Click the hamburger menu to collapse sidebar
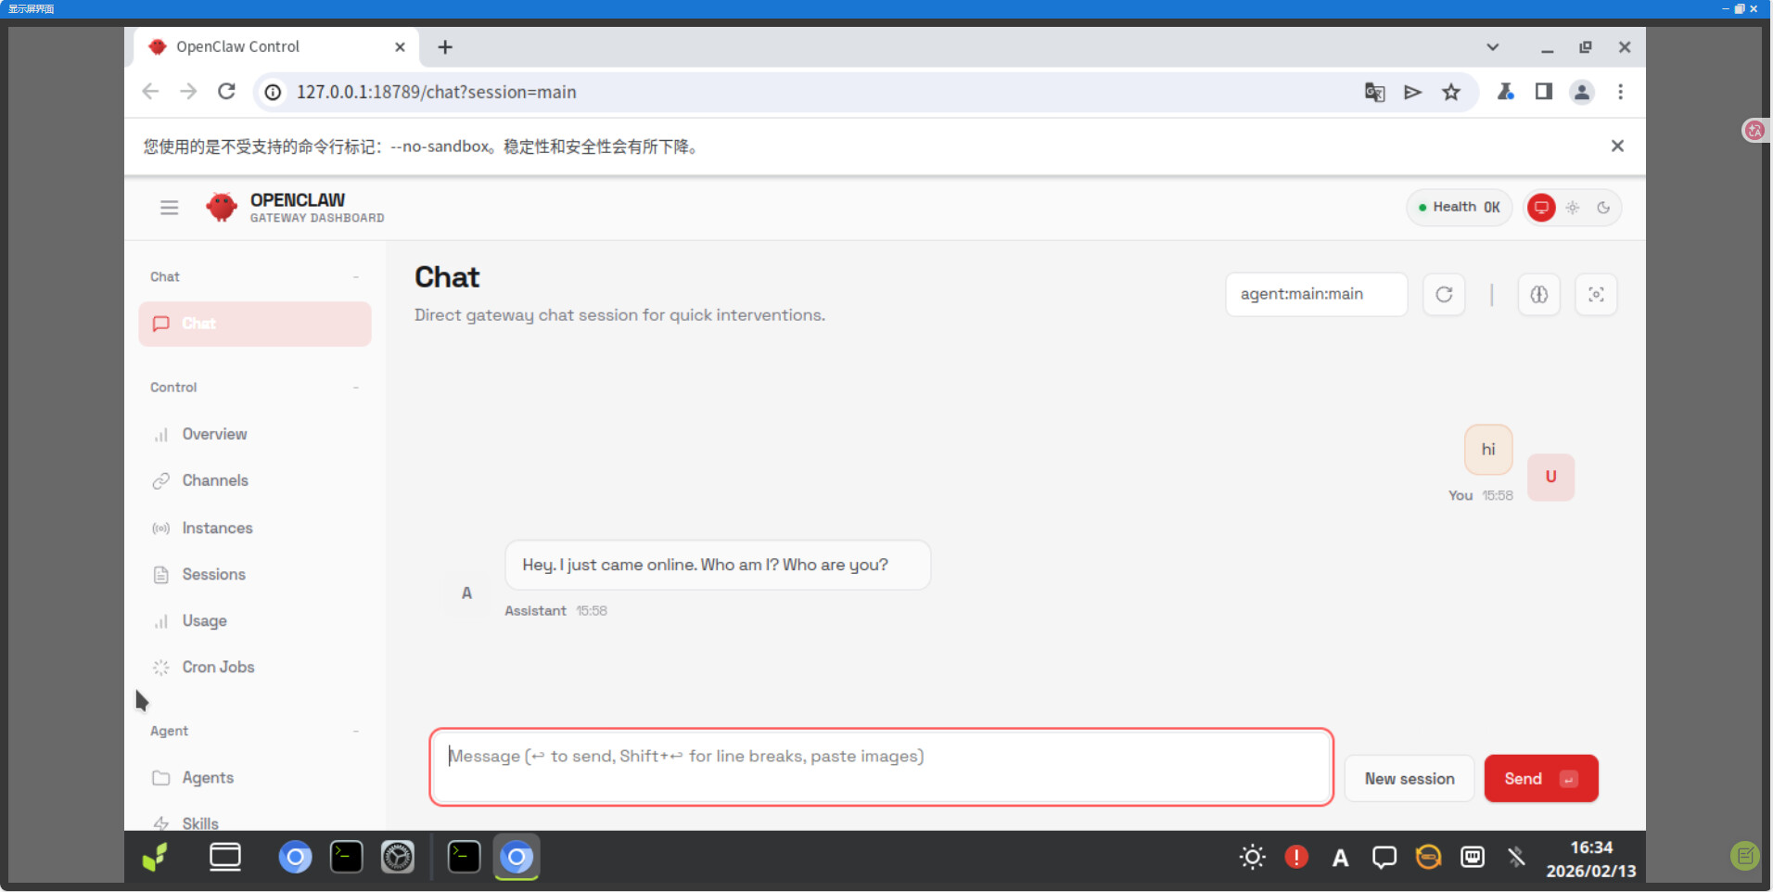The width and height of the screenshot is (1773, 892). [169, 208]
